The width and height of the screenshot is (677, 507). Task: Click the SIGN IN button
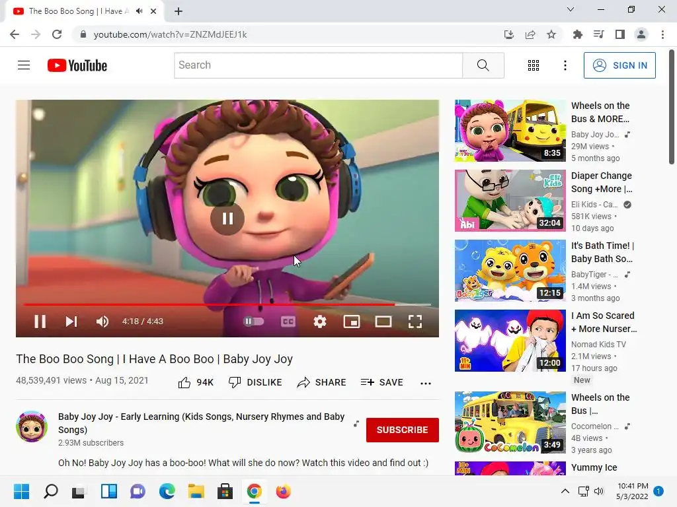[x=619, y=65]
